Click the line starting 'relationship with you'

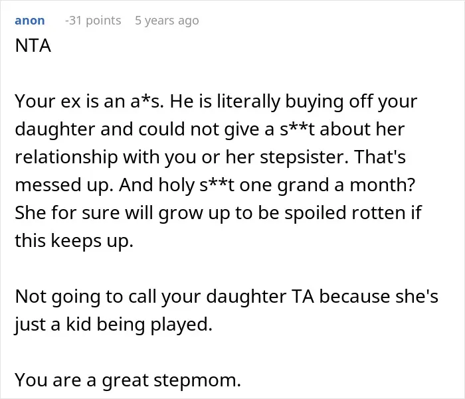pos(211,157)
